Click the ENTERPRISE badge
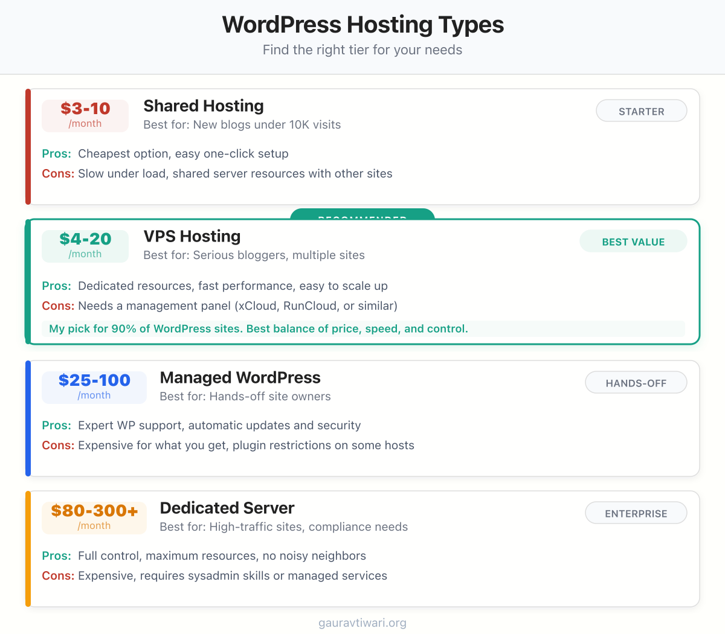725x634 pixels. pos(636,513)
